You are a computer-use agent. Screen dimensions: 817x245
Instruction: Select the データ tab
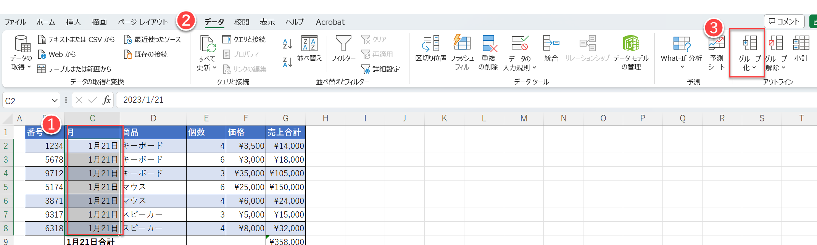[214, 22]
